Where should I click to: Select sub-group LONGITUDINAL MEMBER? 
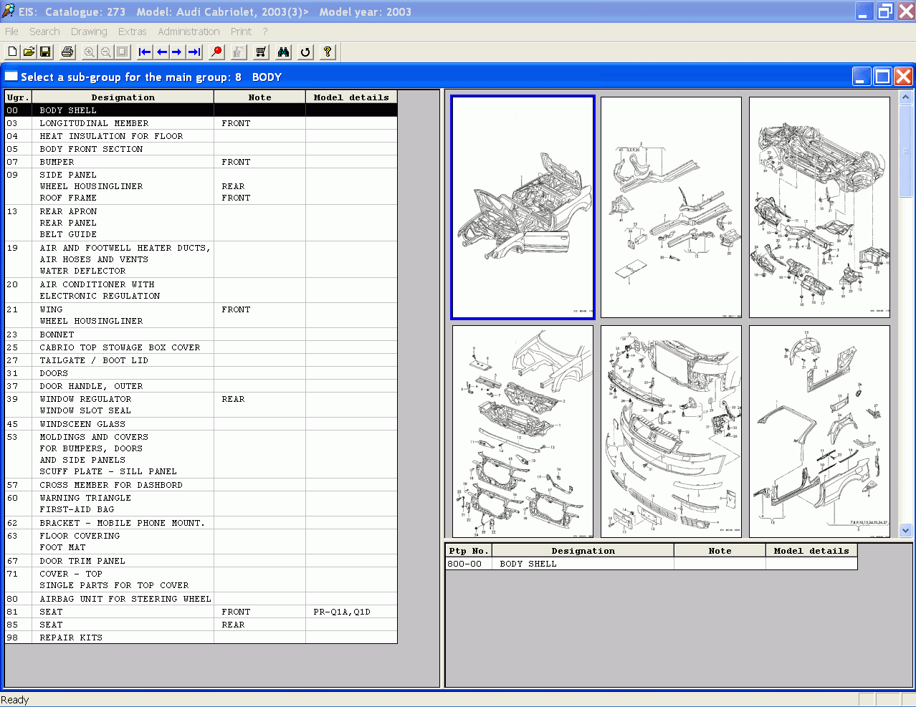201,123
